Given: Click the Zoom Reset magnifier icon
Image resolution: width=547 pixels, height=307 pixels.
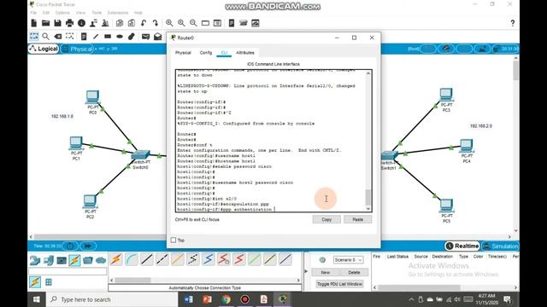Looking at the screenshot, I should [181, 23].
